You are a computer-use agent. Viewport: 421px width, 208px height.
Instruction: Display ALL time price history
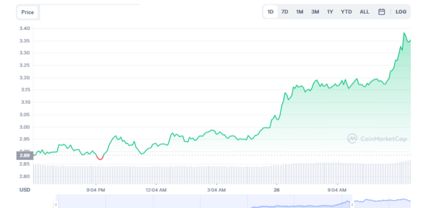coord(364,12)
